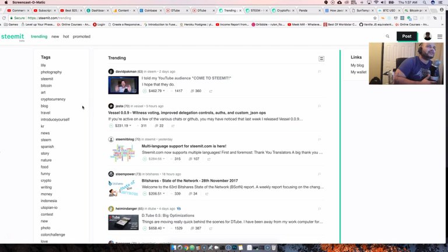448x252 pixels.
Task: Open the D.Tube post thumbnail image
Action: (123, 222)
